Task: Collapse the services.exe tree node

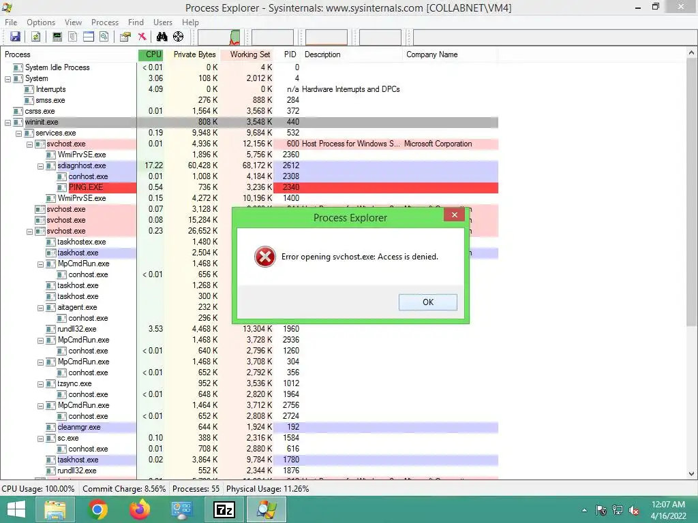Action: pos(18,133)
